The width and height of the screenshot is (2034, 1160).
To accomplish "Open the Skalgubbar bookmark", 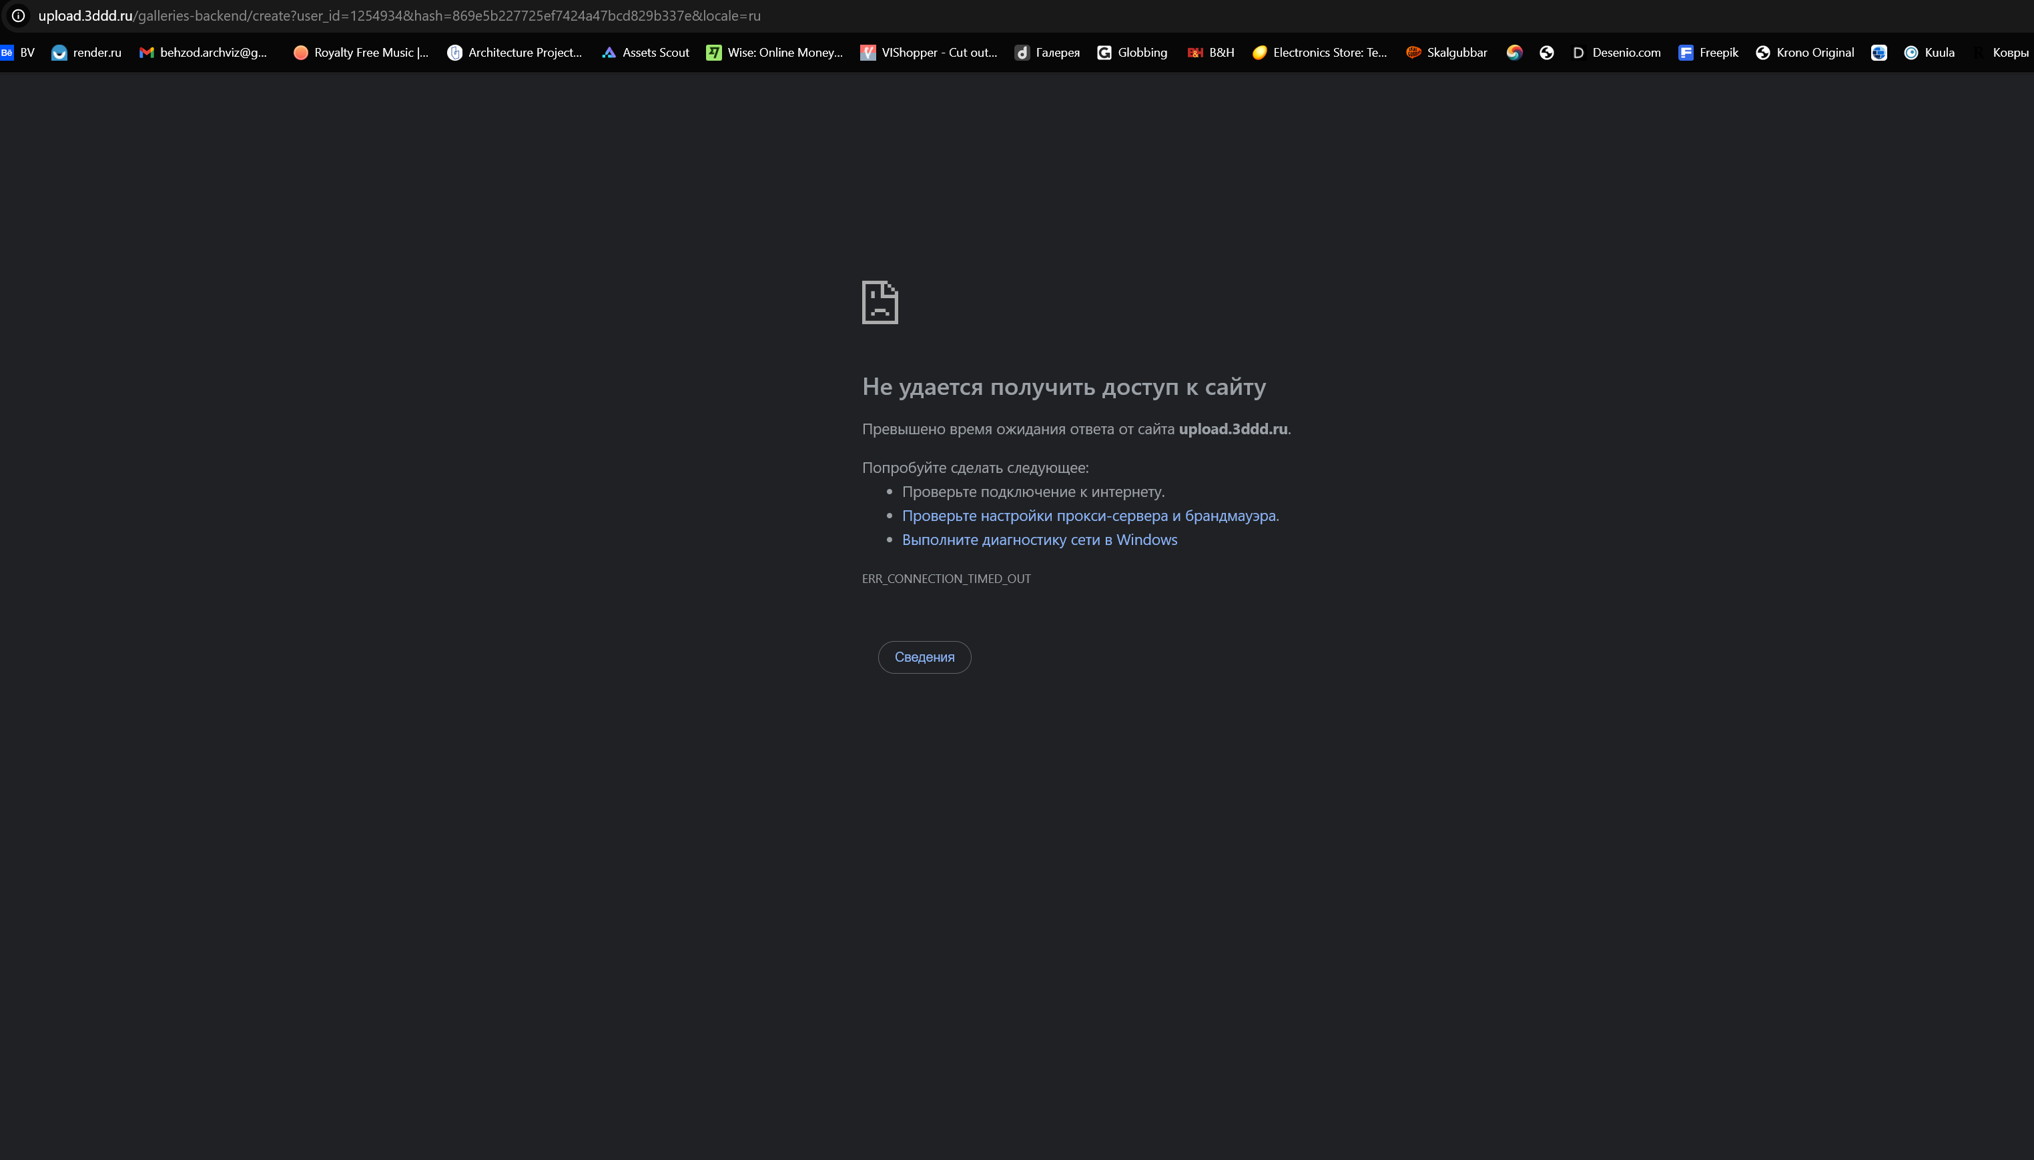I will 1447,53.
